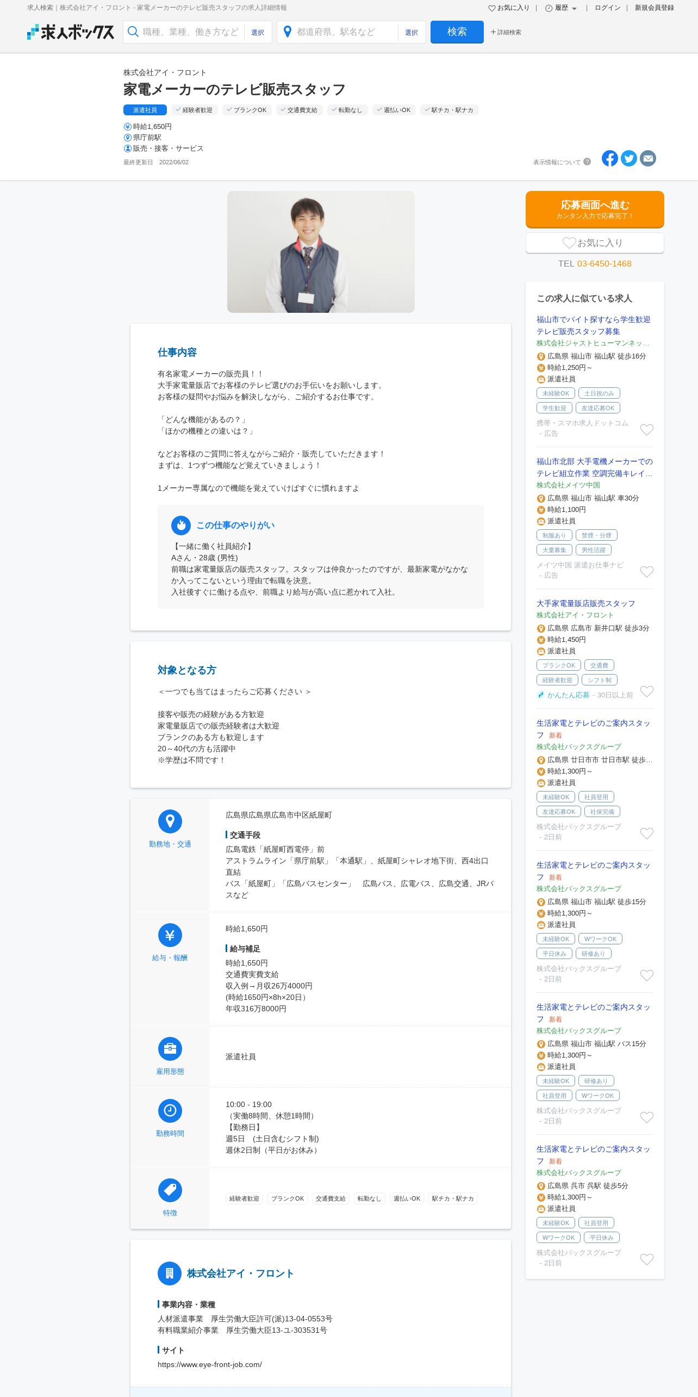Click the pin icon beside 県庁前駅
The width and height of the screenshot is (698, 1397).
pos(128,138)
